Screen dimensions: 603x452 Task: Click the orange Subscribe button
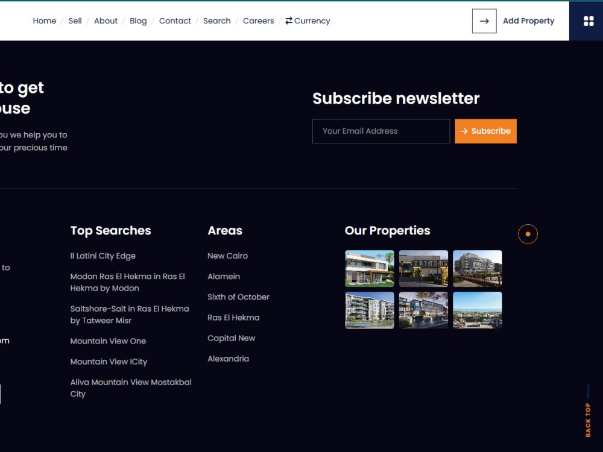(485, 131)
